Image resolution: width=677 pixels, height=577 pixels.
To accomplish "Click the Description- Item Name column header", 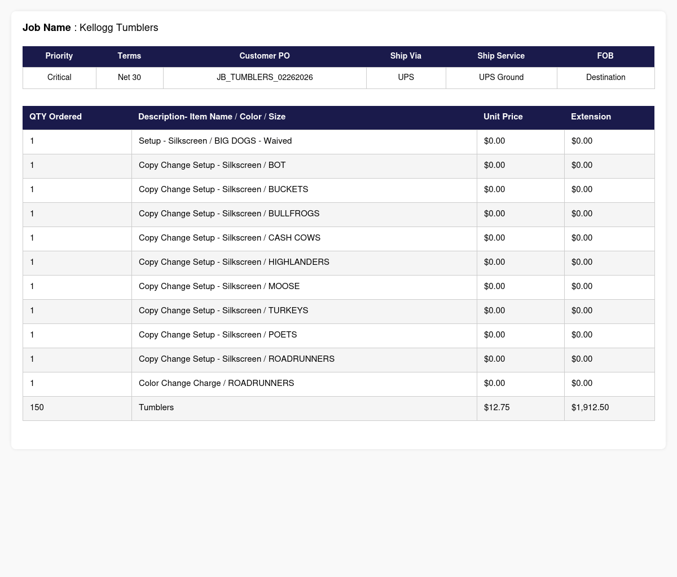I will (x=304, y=117).
